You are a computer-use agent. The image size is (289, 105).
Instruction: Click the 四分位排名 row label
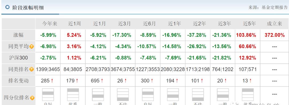17,97
